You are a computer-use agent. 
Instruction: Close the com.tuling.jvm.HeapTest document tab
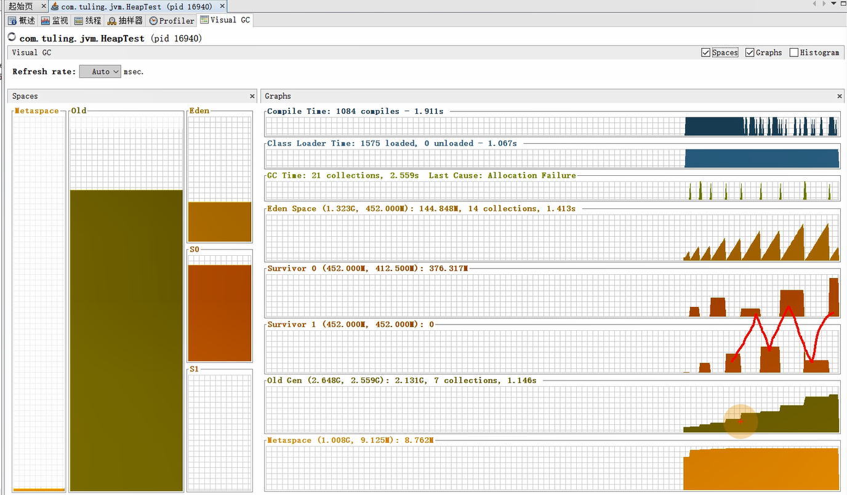(221, 7)
